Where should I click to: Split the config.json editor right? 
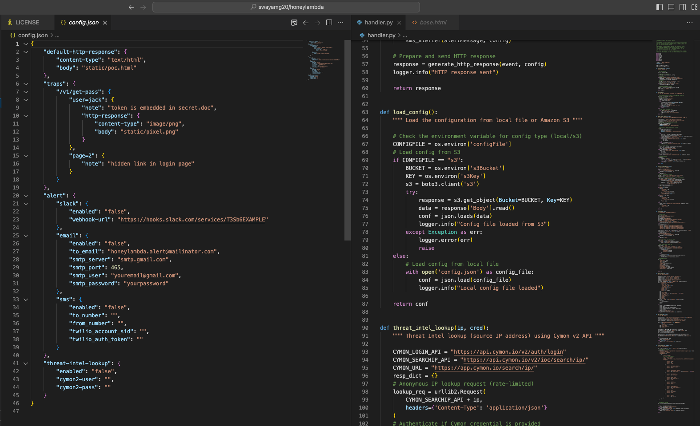point(329,23)
